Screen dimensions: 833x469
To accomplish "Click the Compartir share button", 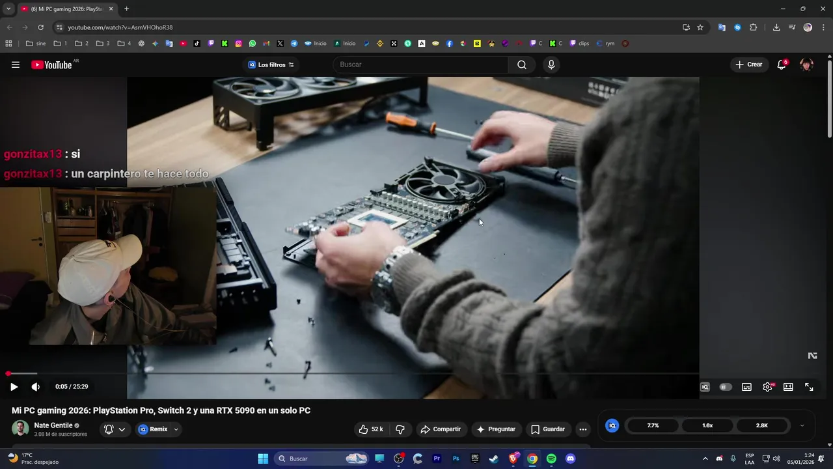I will click(441, 429).
